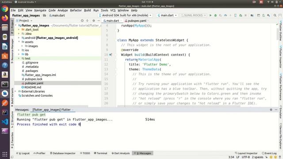Collapse the assets folder
This screenshot has width=283, height=159.
(19, 42)
